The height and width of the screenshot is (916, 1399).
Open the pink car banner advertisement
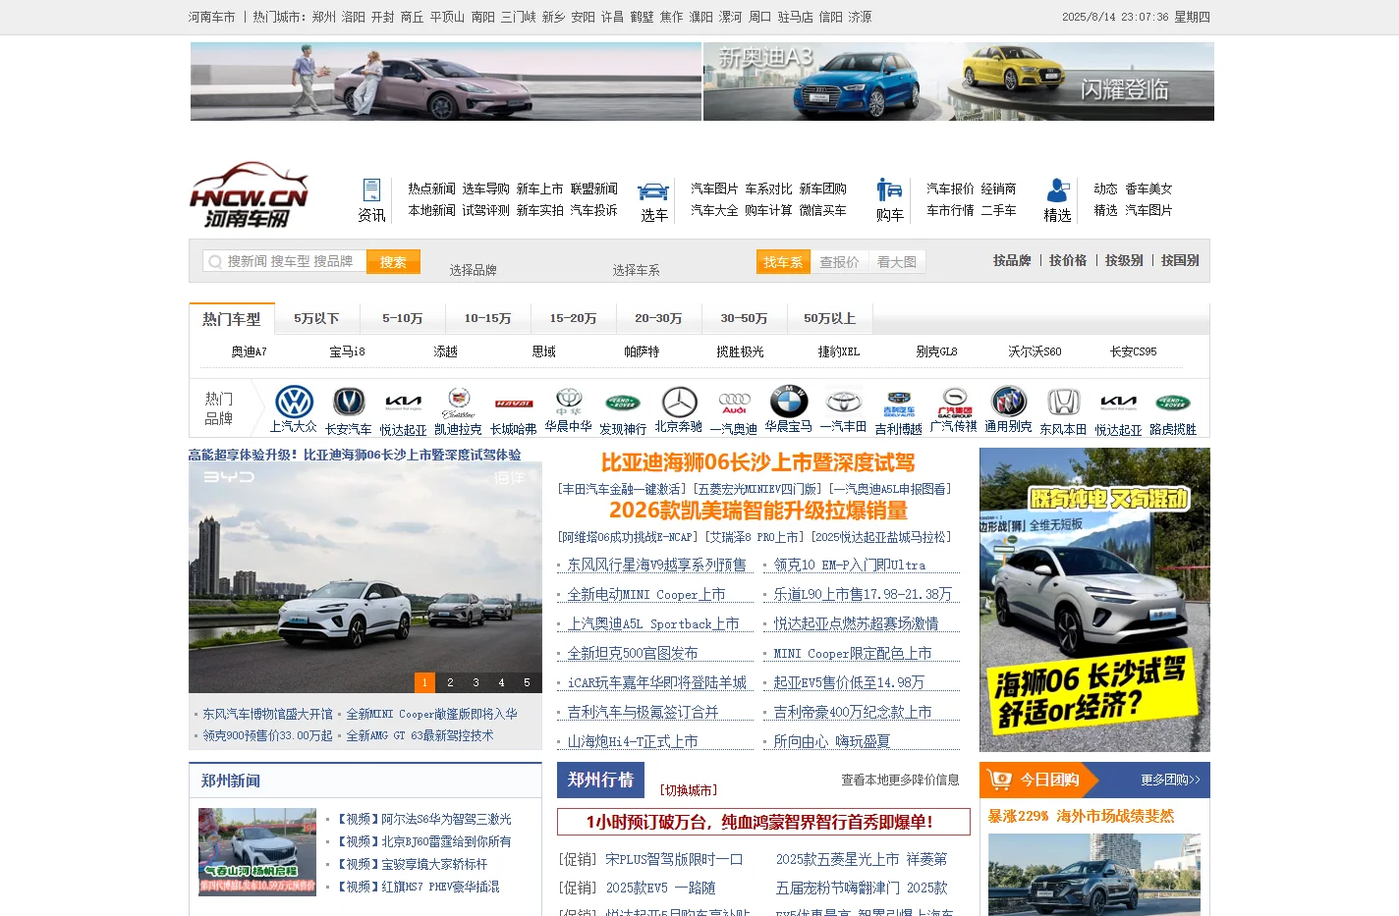[446, 81]
